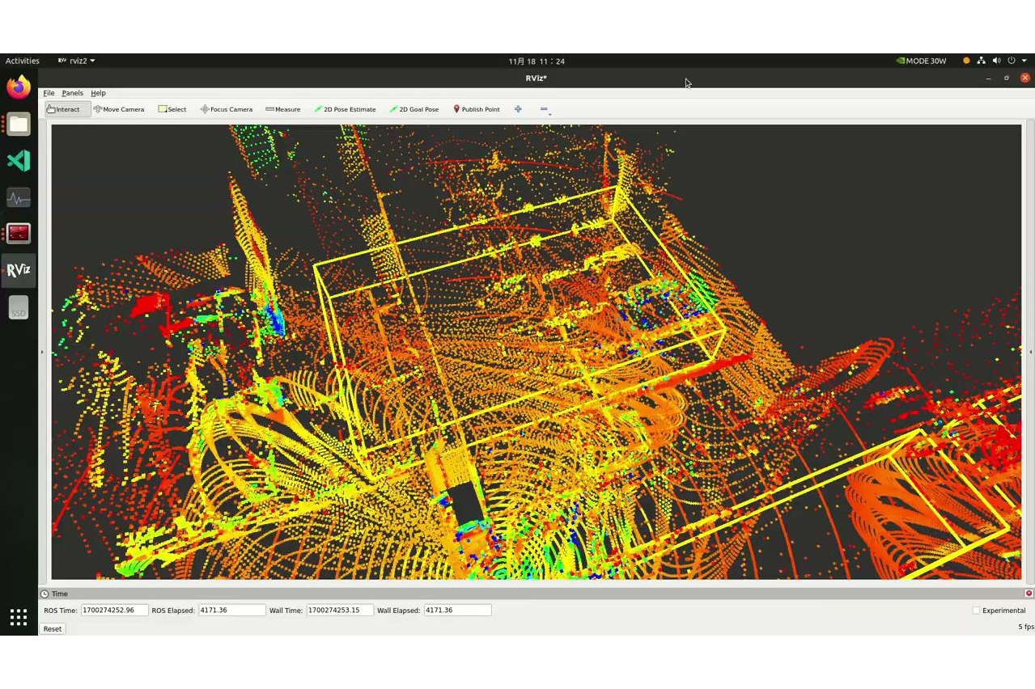Open the minus remove-tool dropdown
The width and height of the screenshot is (1035, 689).
[x=545, y=110]
